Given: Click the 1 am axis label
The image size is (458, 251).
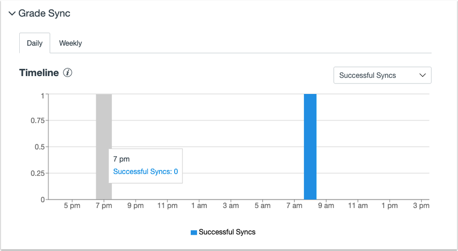Looking at the screenshot, I should pyautogui.click(x=199, y=206).
